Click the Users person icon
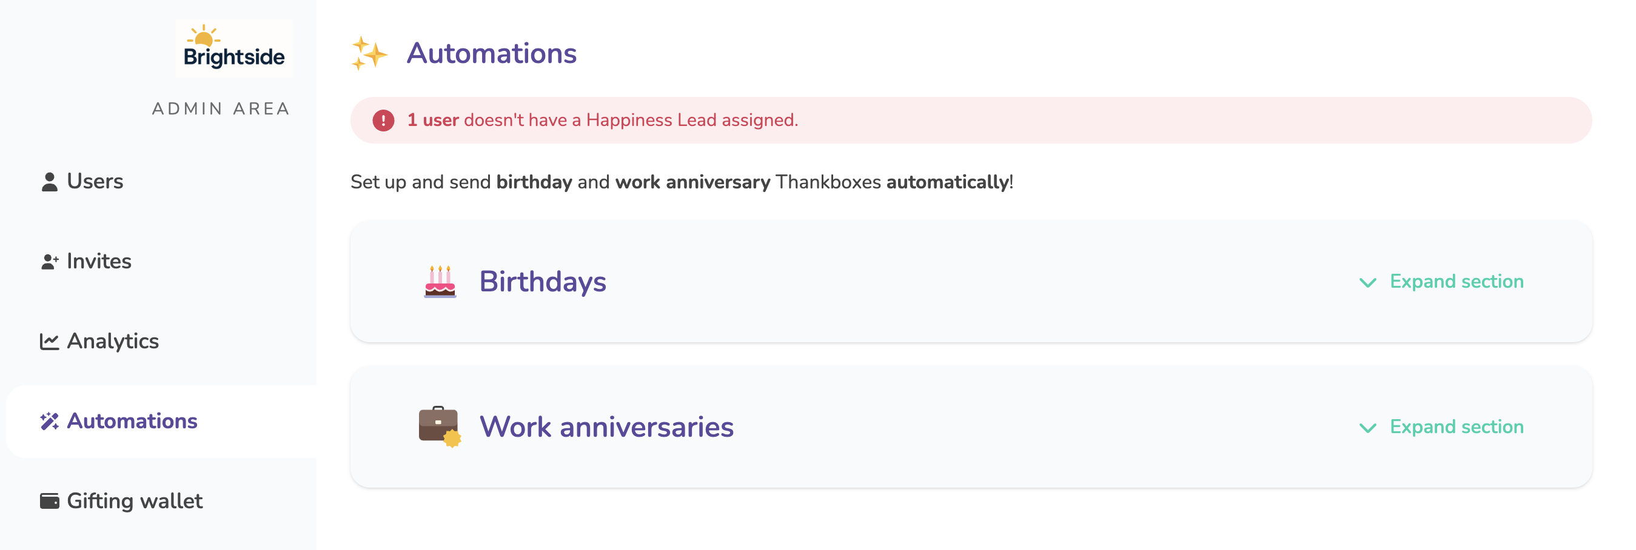 pos(50,182)
